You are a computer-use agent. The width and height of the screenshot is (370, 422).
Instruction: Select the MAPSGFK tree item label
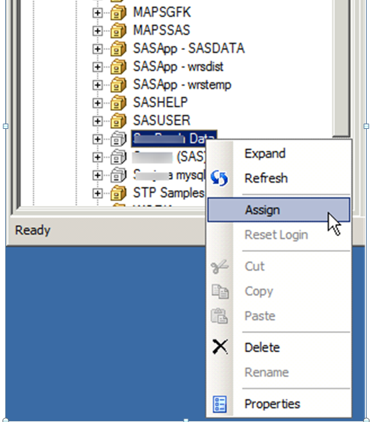coord(162,13)
